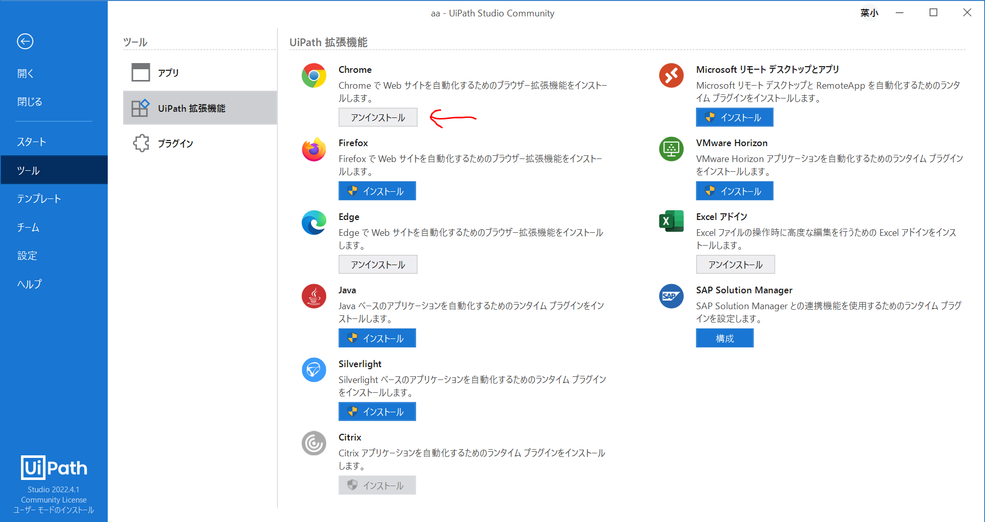Image resolution: width=985 pixels, height=522 pixels.
Task: Uninstall the Chrome extension
Action: point(378,117)
